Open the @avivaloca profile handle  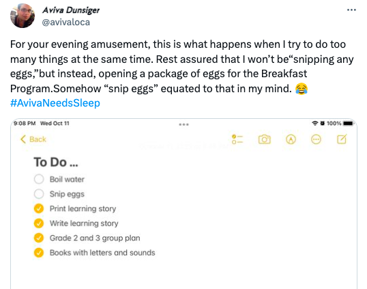tap(65, 23)
